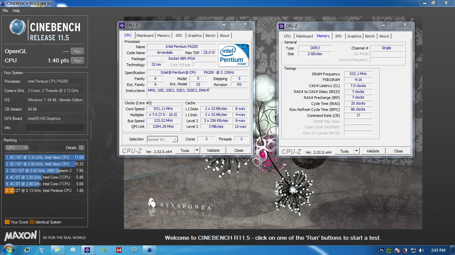The height and width of the screenshot is (255, 455).
Task: Open the Action Center flag tray icon
Action: [x=397, y=250]
